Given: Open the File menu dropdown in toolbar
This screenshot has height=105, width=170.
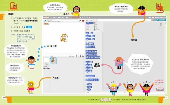Looking at the screenshot, I should (x=55, y=17).
